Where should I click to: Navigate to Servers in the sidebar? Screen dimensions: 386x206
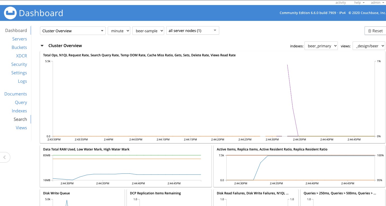click(x=20, y=39)
